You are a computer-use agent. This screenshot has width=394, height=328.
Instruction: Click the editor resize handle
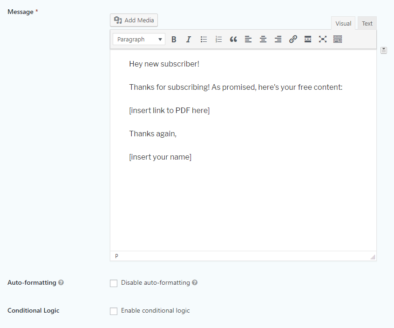373,257
